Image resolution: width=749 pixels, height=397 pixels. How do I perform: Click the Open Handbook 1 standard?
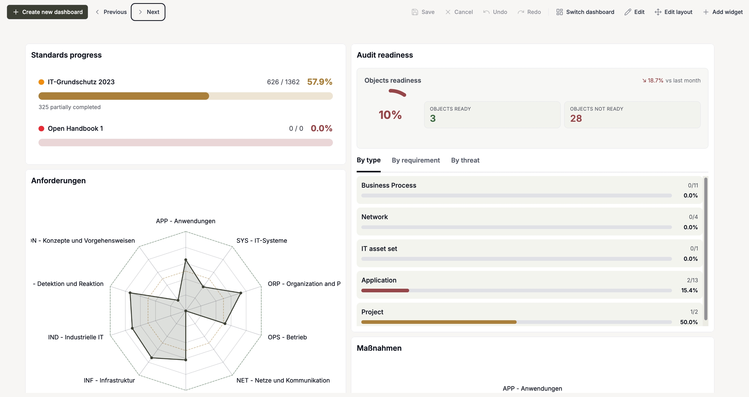[75, 128]
